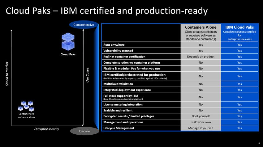Screen dimensions: 263x147
Task: Select the 'Multicloud validation' row label
Action: point(118,84)
